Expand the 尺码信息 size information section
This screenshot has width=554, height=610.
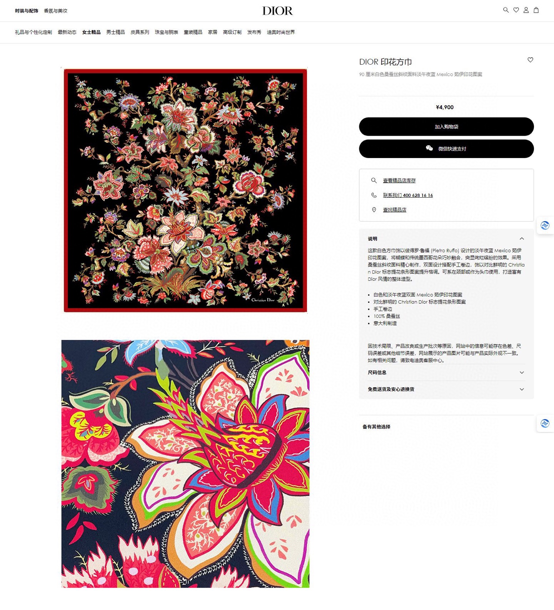coord(446,372)
